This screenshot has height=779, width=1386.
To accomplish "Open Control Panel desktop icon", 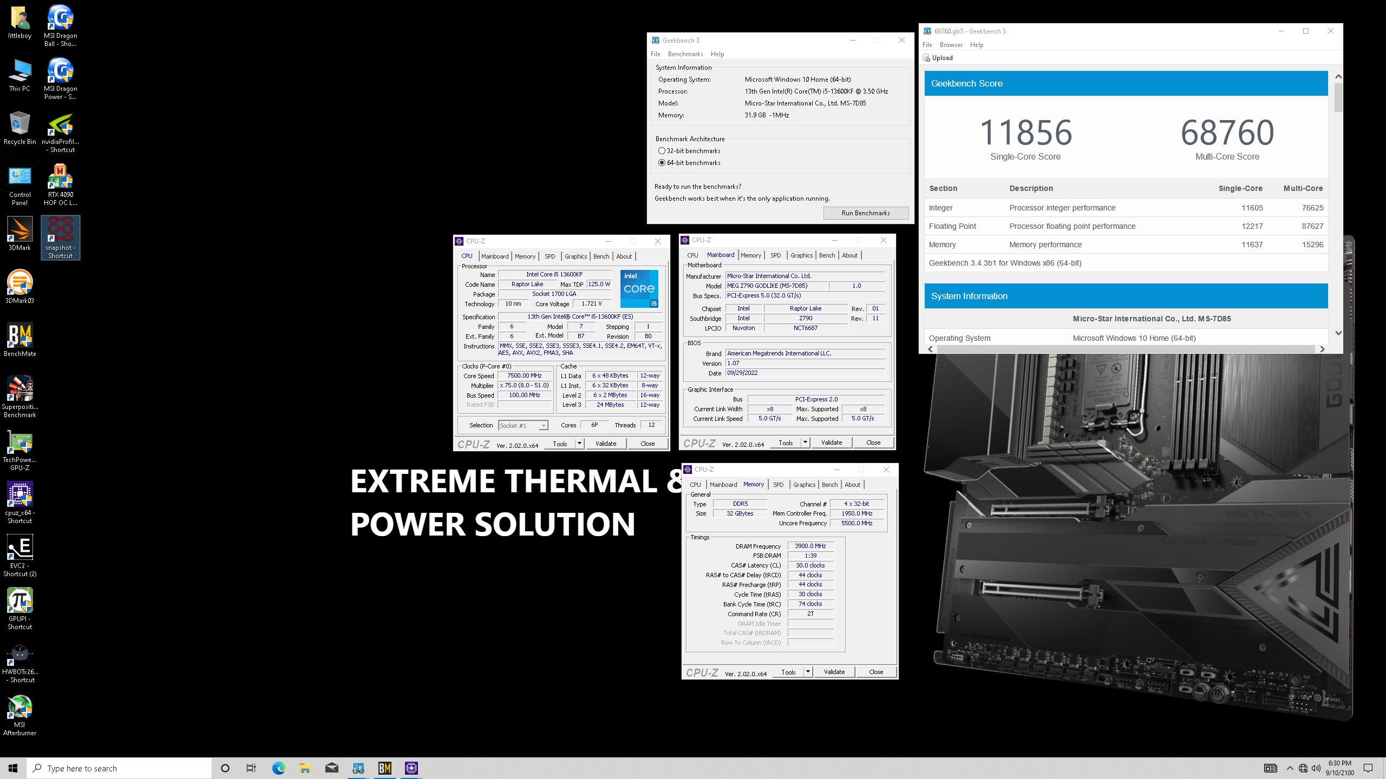I will [x=20, y=186].
